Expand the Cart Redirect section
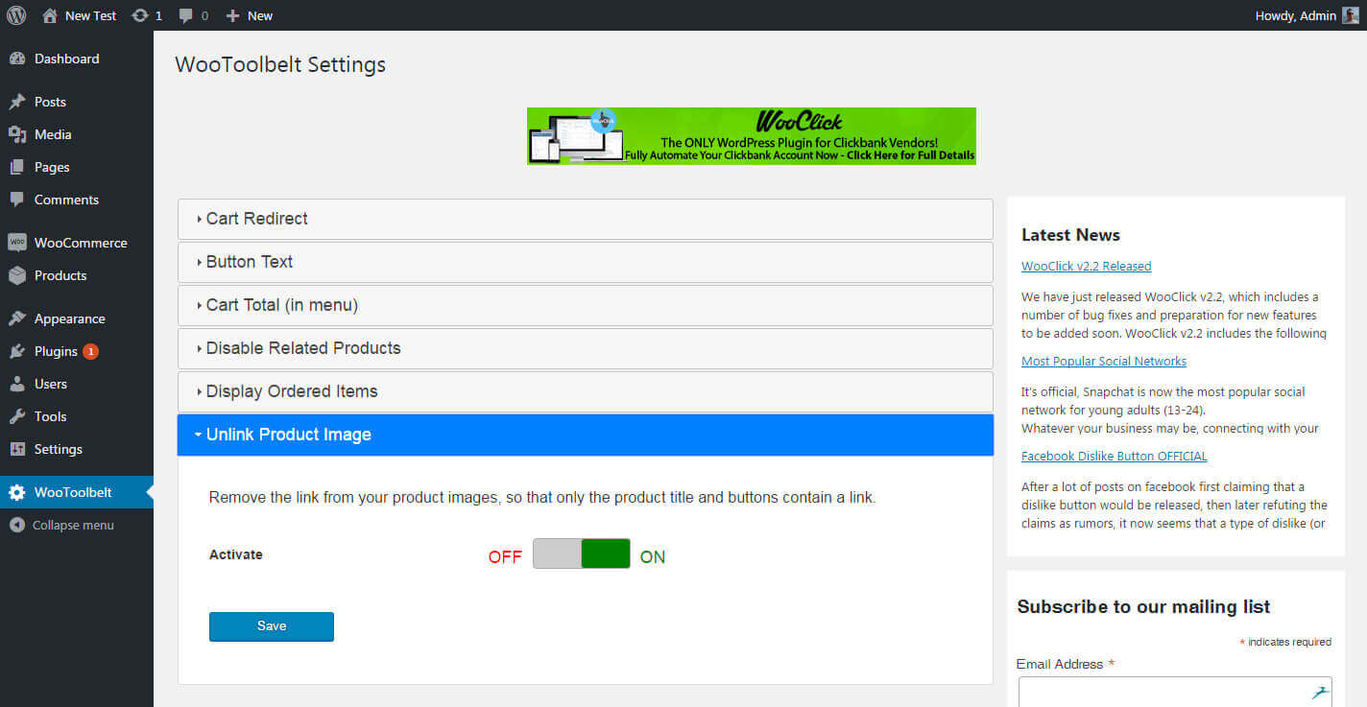The image size is (1367, 707). point(586,219)
